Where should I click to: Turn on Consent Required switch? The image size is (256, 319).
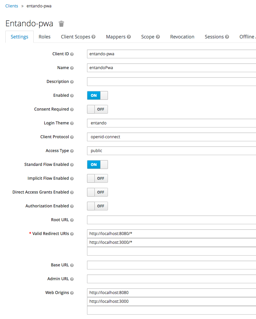pyautogui.click(x=97, y=109)
